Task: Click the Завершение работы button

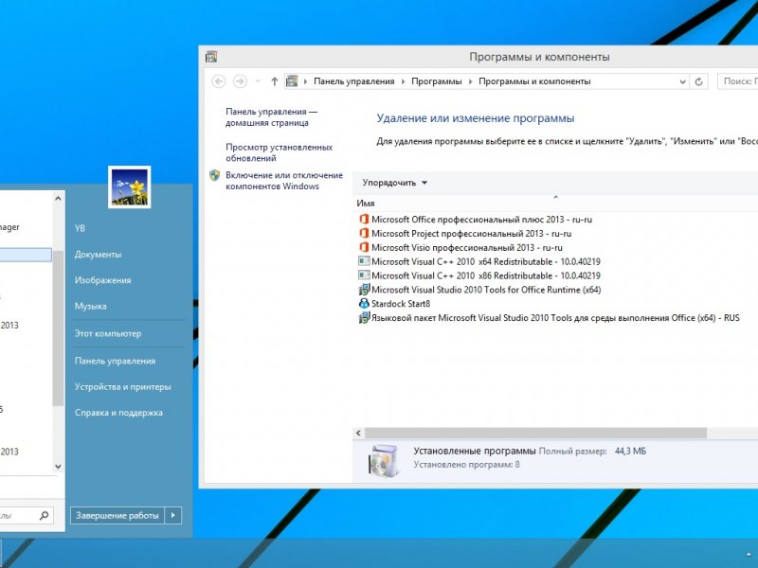Action: (117, 515)
